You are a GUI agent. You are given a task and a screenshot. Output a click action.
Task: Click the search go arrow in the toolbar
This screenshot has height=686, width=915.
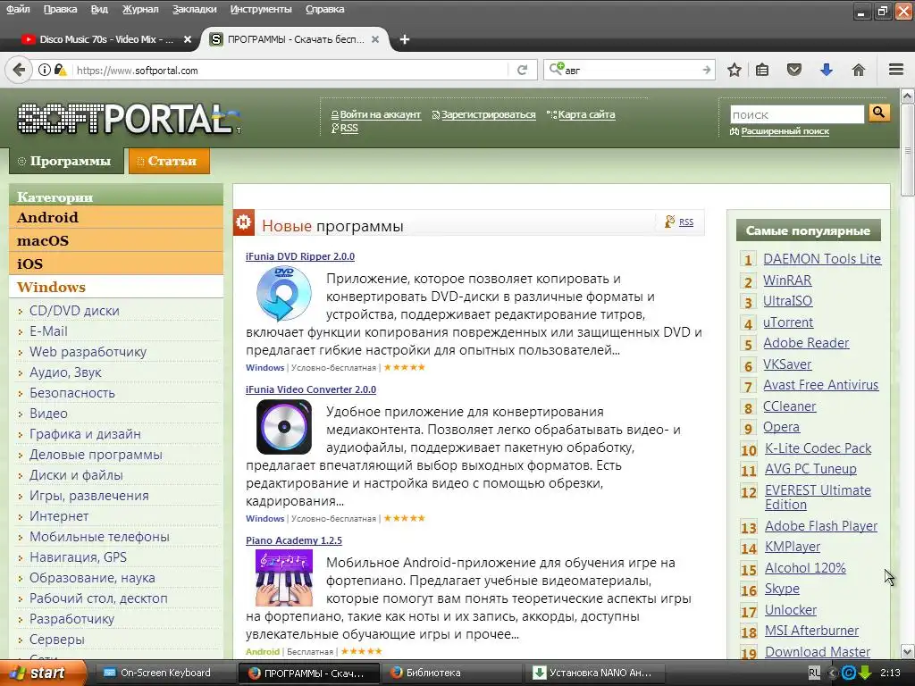coord(706,70)
